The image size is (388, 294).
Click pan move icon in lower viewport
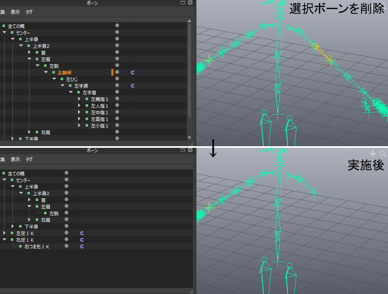(x=373, y=154)
